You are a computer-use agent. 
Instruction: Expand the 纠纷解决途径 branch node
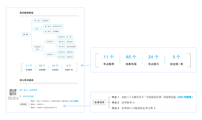[x=38, y=48]
